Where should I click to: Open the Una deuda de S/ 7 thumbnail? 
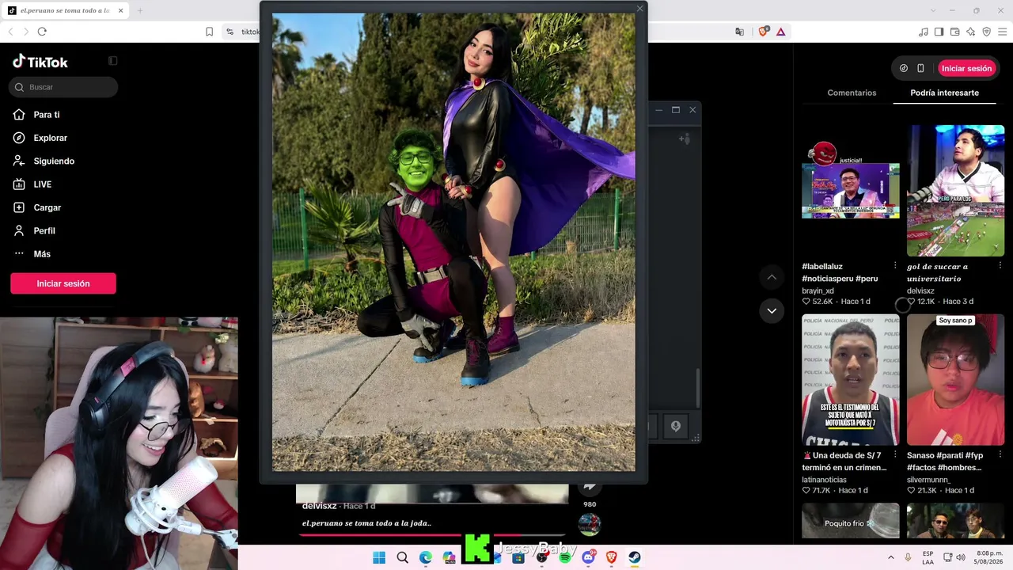pyautogui.click(x=851, y=380)
